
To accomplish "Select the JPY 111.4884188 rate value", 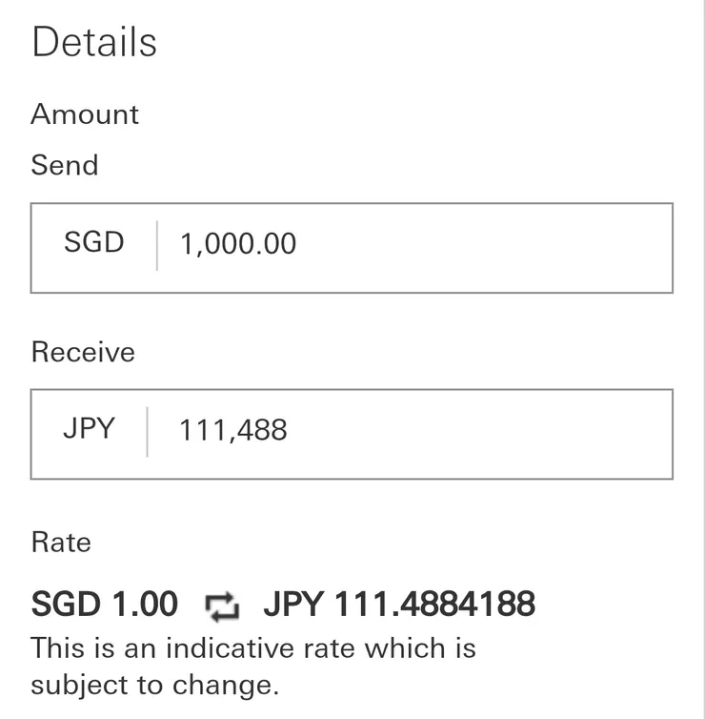I will pos(399,605).
